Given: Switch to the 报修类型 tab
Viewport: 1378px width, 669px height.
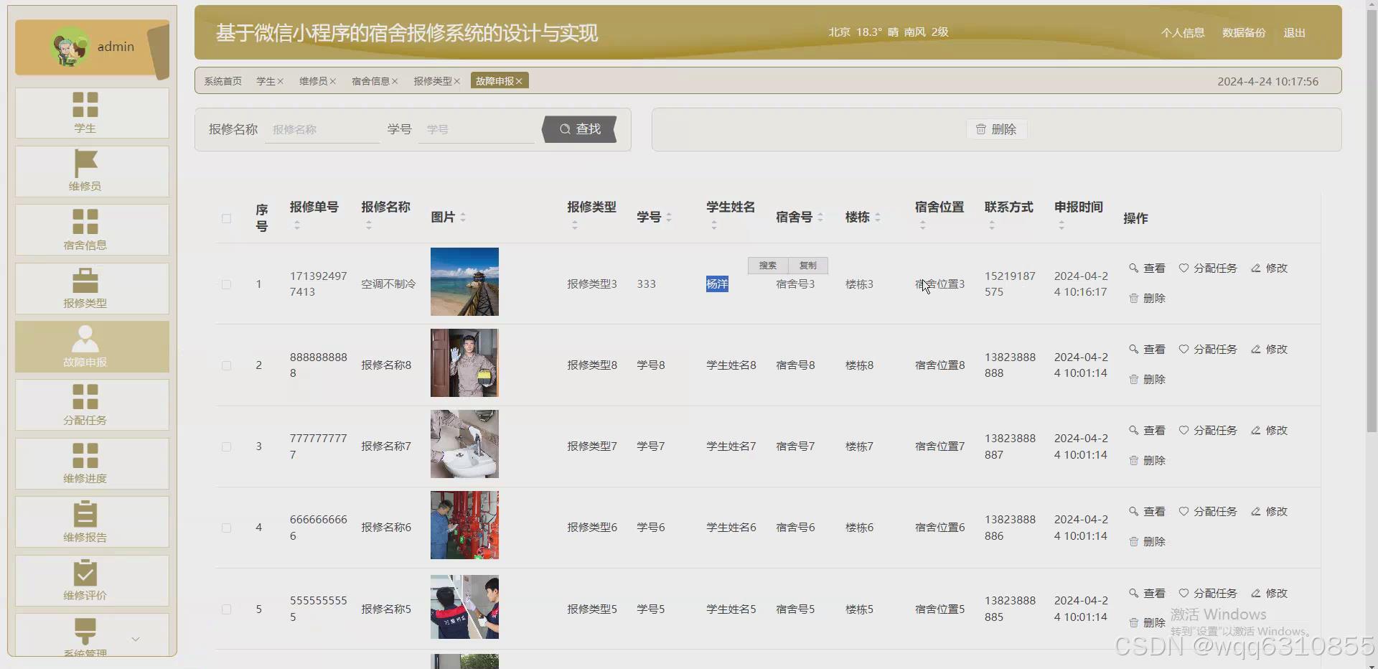Looking at the screenshot, I should click(433, 81).
